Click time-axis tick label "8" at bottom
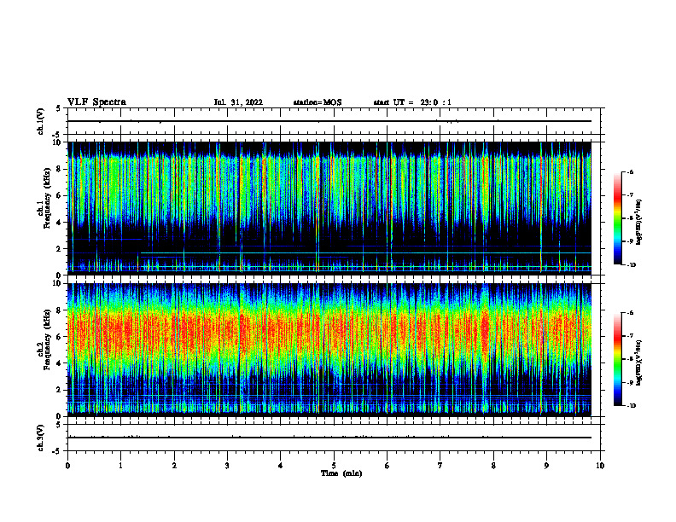The image size is (676, 522). [x=493, y=466]
